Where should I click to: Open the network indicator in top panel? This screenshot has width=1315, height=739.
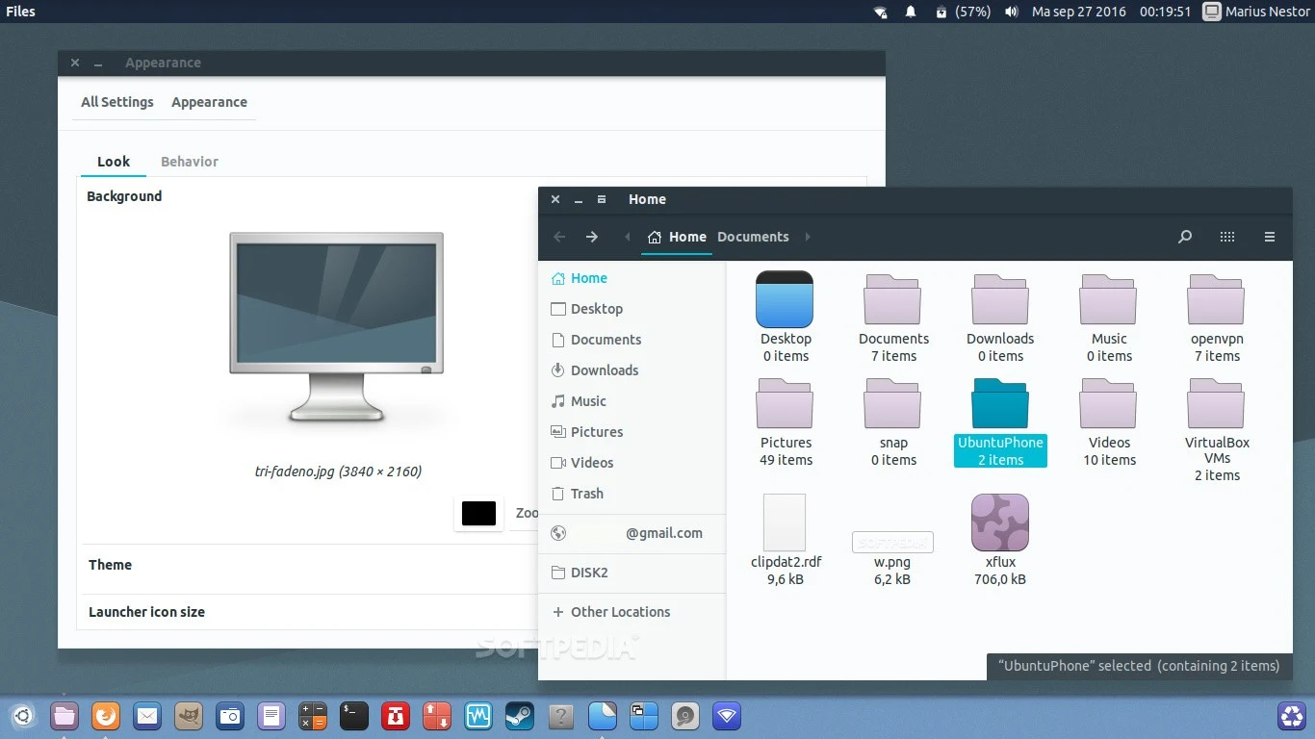tap(880, 12)
